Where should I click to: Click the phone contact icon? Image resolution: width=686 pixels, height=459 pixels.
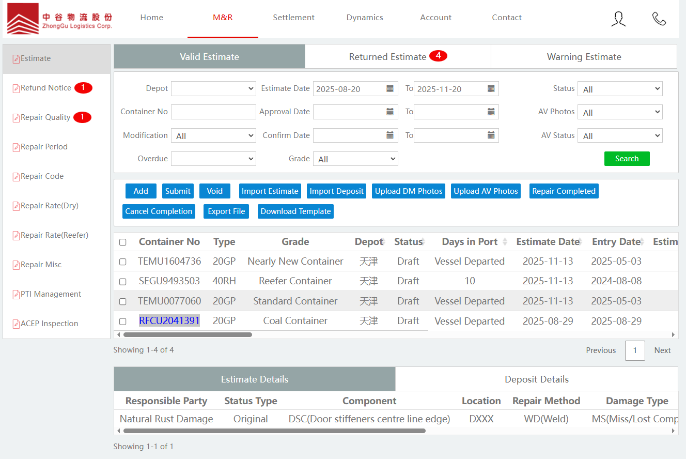pos(659,19)
